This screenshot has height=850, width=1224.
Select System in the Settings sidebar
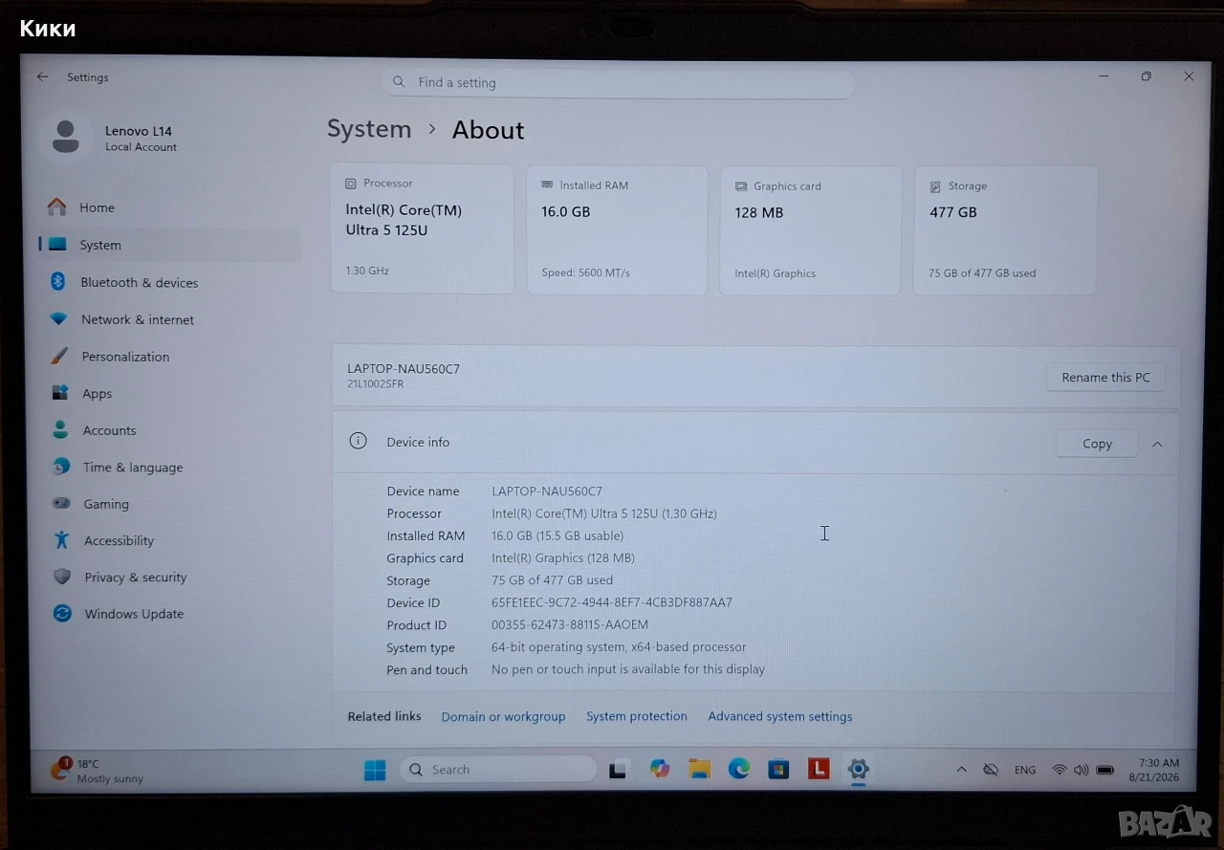[170, 245]
